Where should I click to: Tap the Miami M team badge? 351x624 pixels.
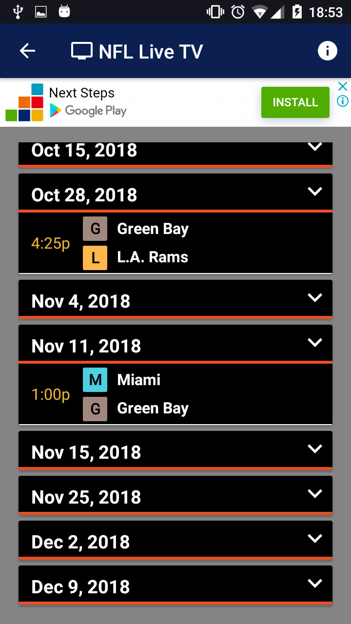[95, 380]
